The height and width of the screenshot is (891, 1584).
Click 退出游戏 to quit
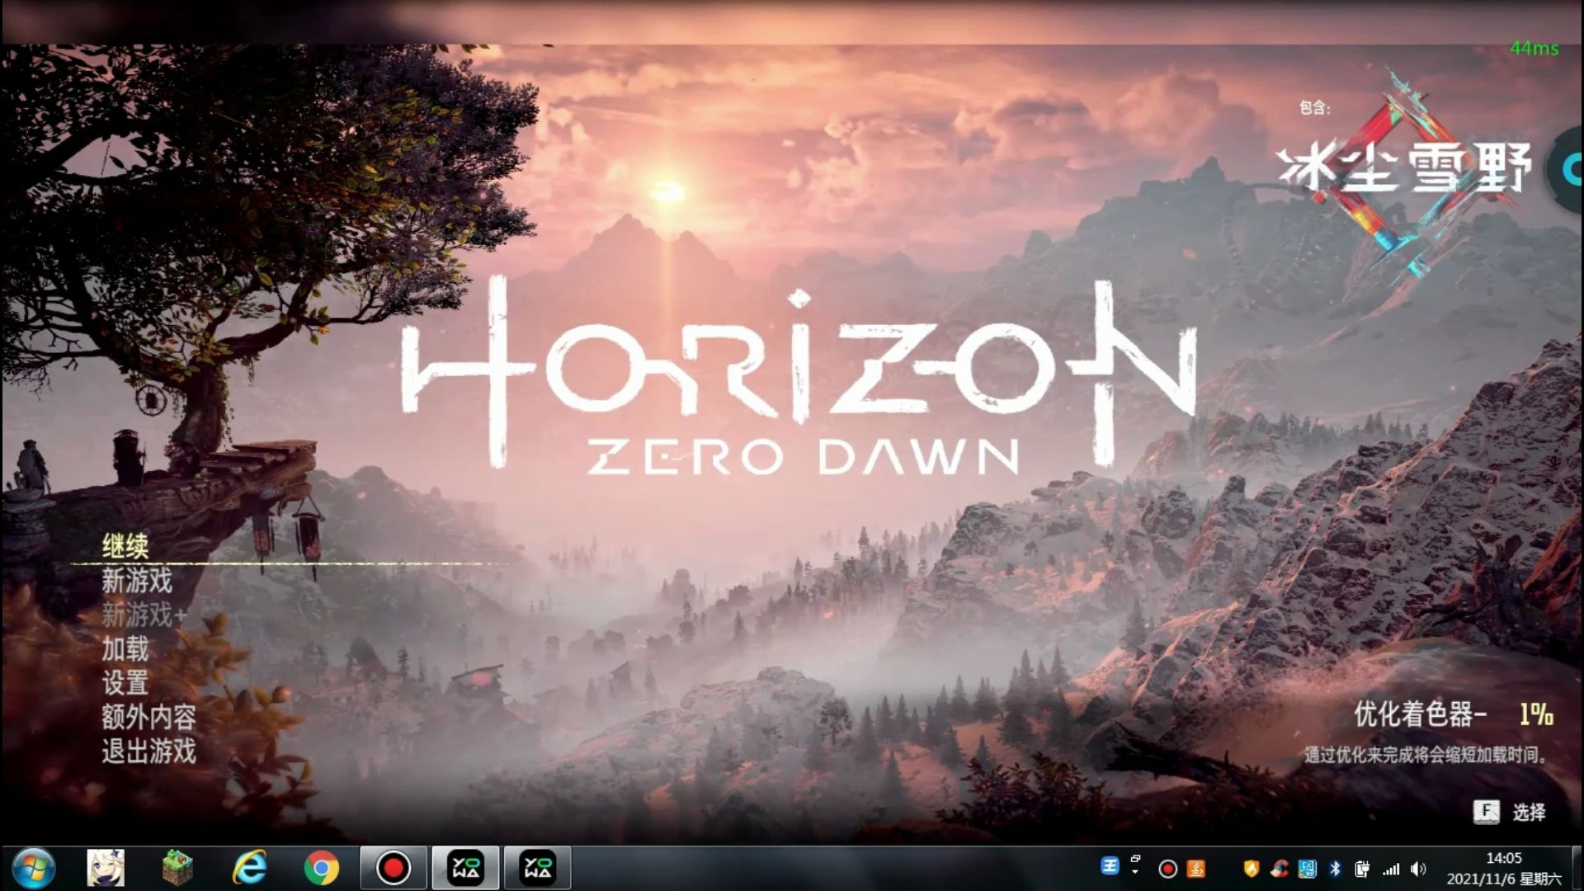148,752
